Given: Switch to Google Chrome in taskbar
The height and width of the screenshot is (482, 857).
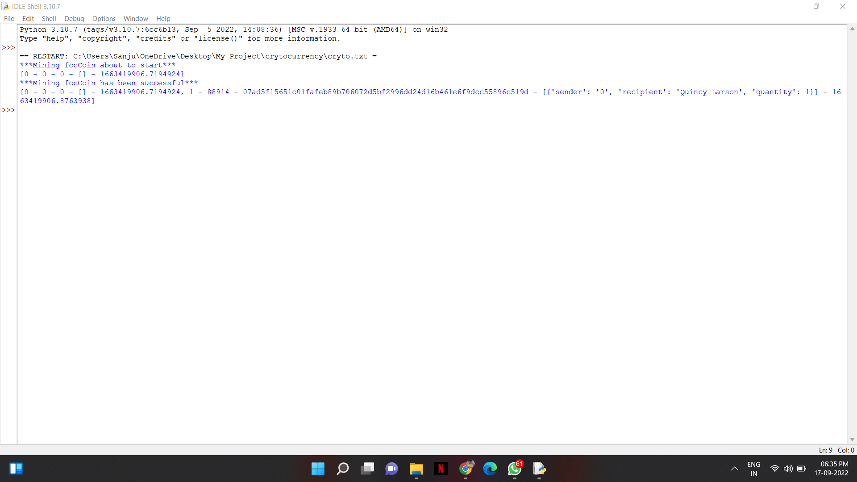Looking at the screenshot, I should click(x=466, y=469).
